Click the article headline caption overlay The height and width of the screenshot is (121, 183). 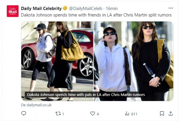tap(86, 94)
